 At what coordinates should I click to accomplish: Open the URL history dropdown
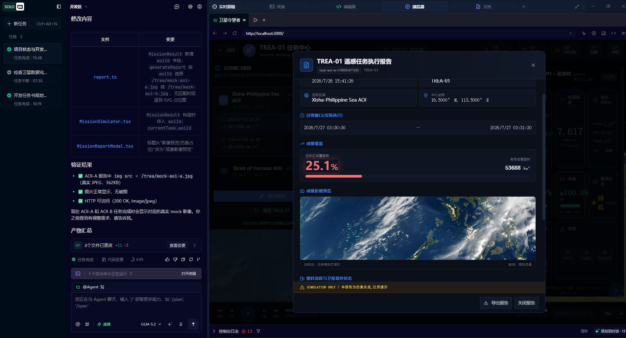click(x=570, y=33)
